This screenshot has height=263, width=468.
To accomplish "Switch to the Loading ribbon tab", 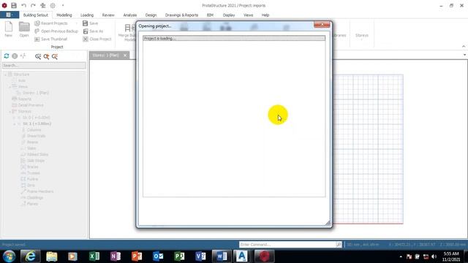I will [x=87, y=15].
